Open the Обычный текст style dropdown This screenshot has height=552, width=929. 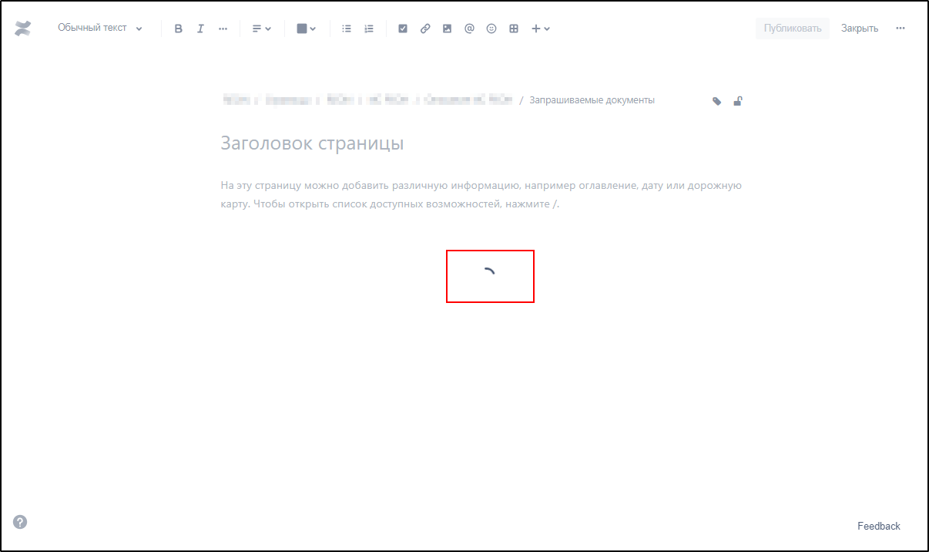point(100,29)
